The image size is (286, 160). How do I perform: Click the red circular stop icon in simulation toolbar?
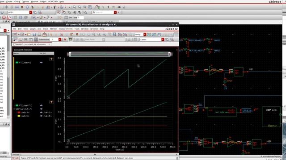(4, 18)
